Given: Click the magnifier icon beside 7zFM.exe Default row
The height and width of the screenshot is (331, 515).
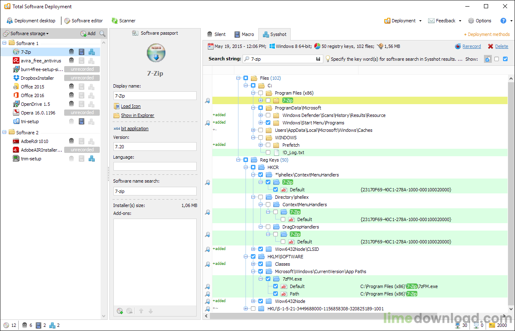Looking at the screenshot, I should (x=207, y=286).
